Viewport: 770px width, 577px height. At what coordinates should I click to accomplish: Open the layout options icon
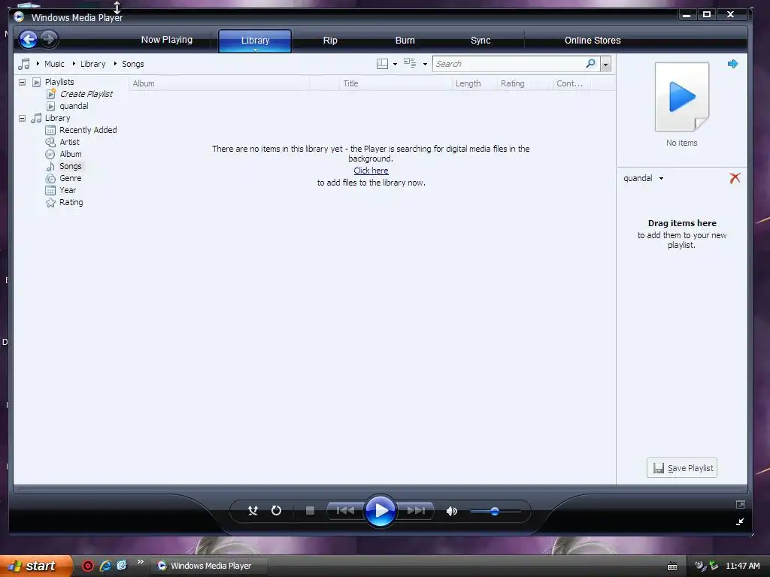point(382,64)
